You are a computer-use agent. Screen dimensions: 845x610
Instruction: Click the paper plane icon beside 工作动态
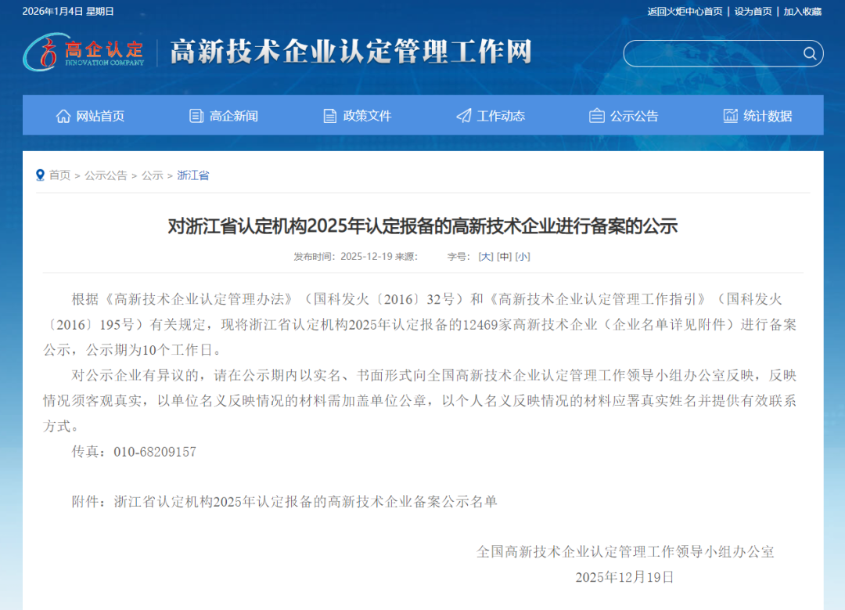463,116
